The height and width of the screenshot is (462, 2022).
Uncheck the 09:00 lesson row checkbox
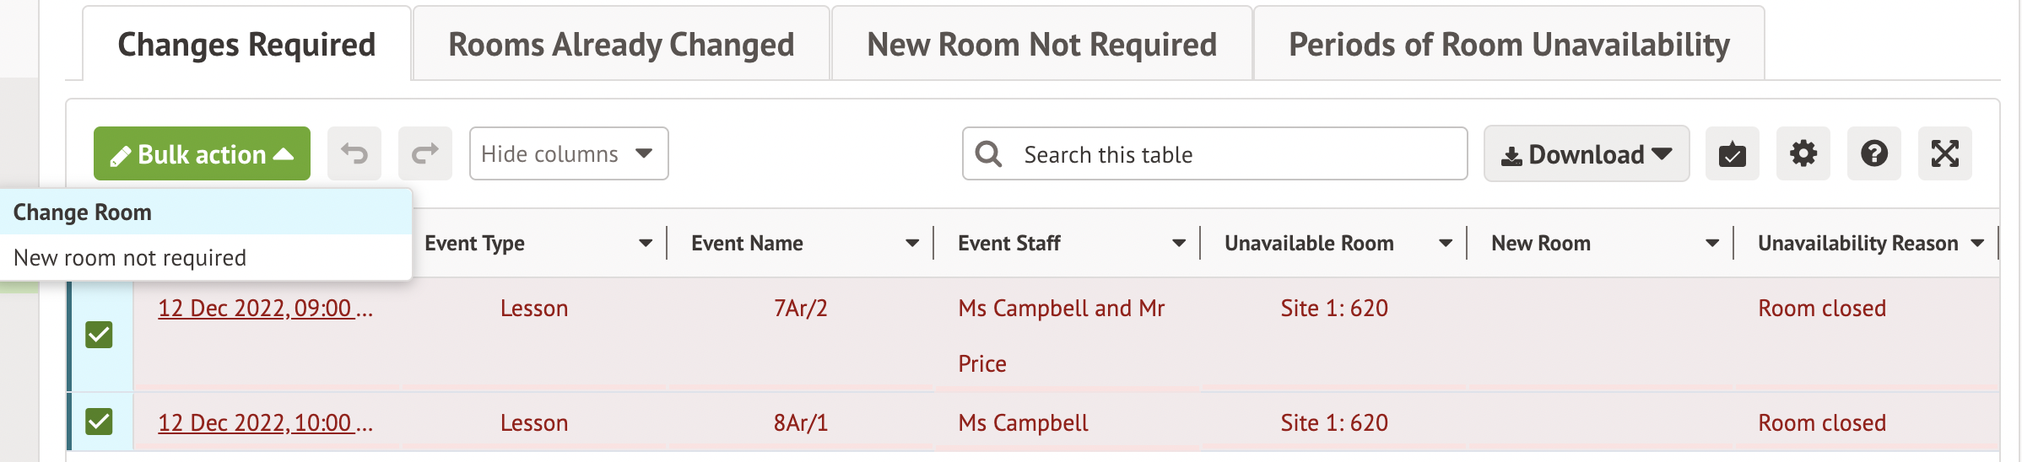(x=100, y=335)
